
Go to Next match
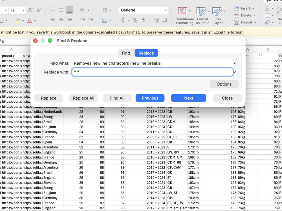[x=188, y=98]
